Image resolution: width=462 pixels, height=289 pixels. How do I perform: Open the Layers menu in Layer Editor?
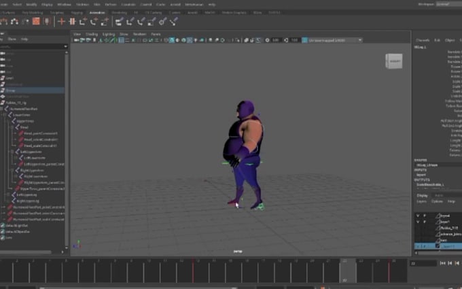pyautogui.click(x=422, y=201)
